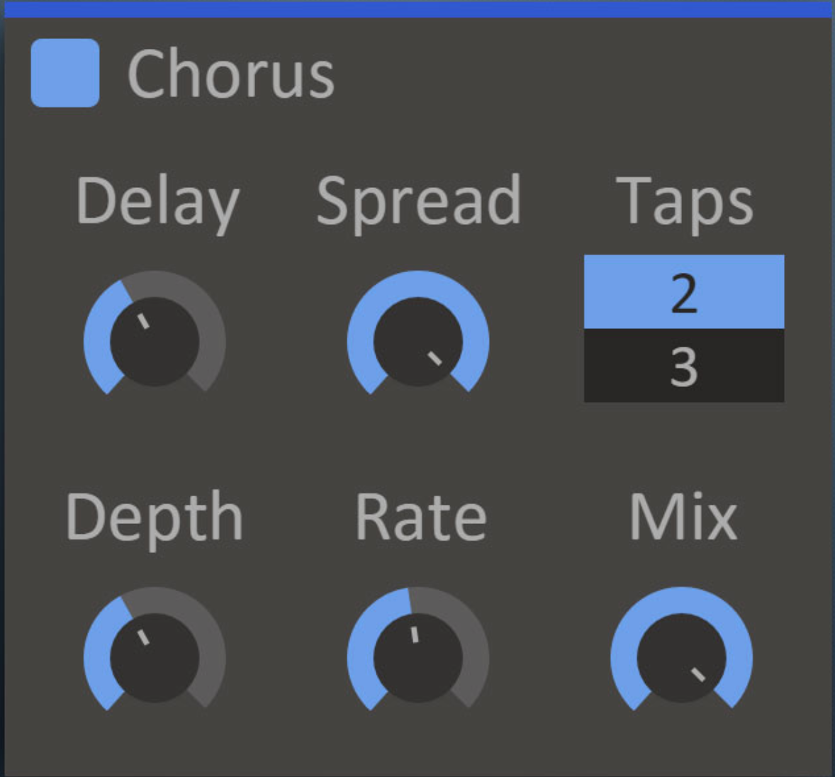Select 3 taps in the Taps selector
The height and width of the screenshot is (777, 835).
683,365
